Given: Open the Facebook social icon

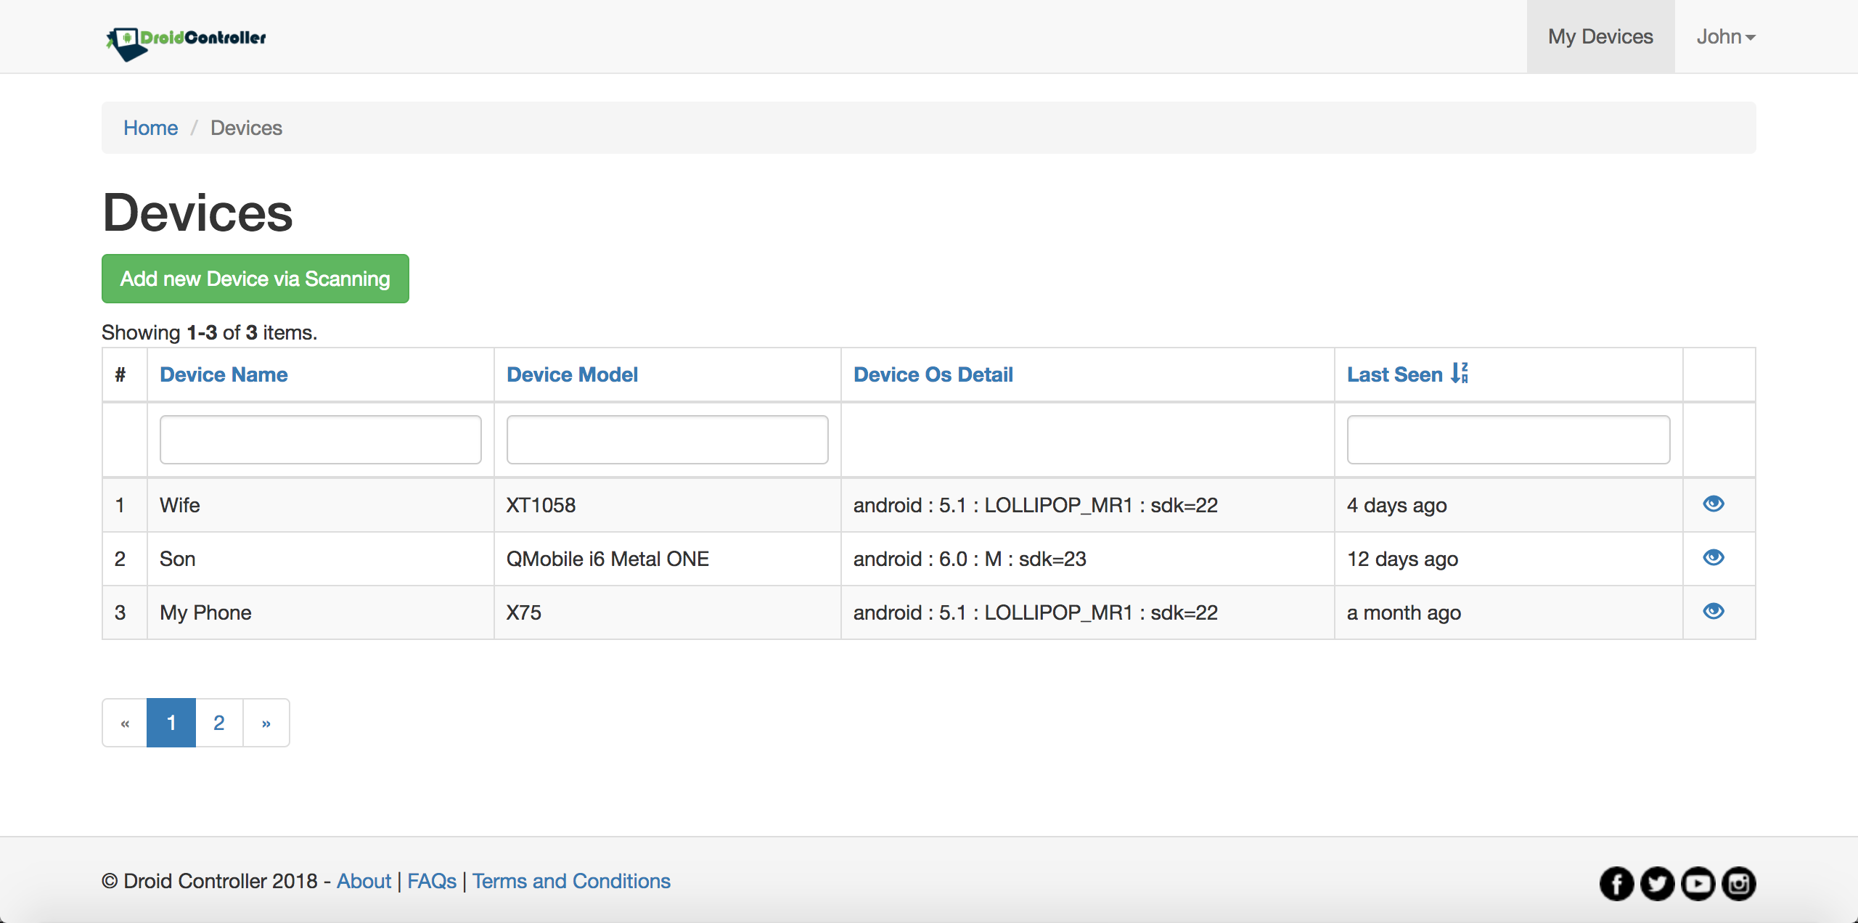Looking at the screenshot, I should (x=1616, y=883).
